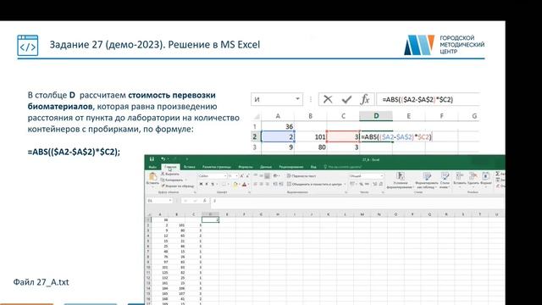This screenshot has height=305, width=542.
Task: Click cell B3 containing 80
Action: pos(311,147)
